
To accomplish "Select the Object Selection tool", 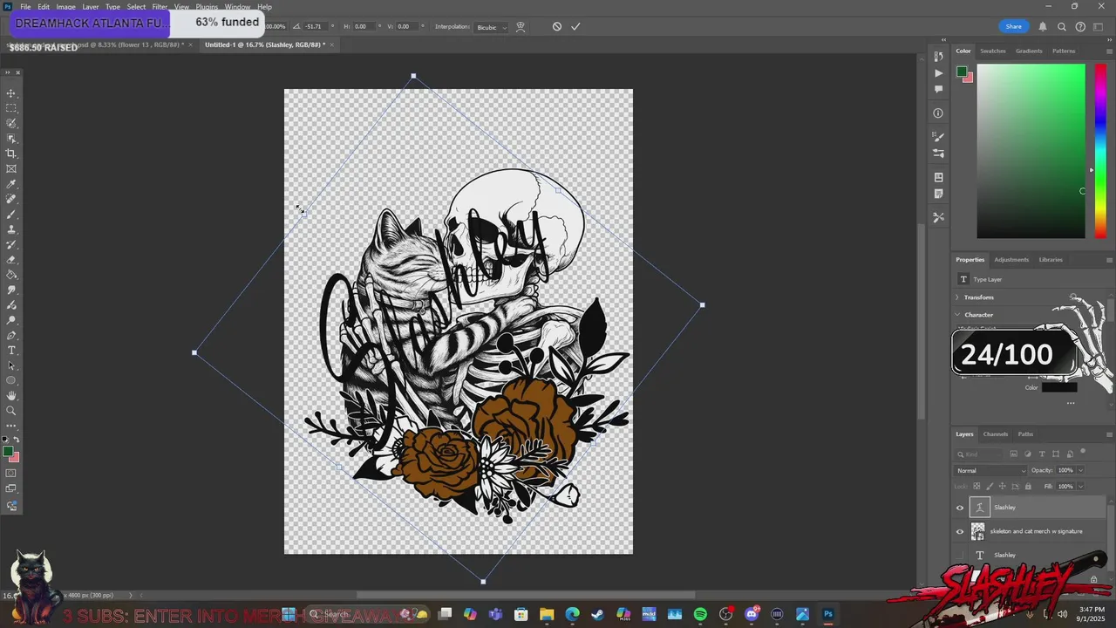I will pyautogui.click(x=11, y=139).
